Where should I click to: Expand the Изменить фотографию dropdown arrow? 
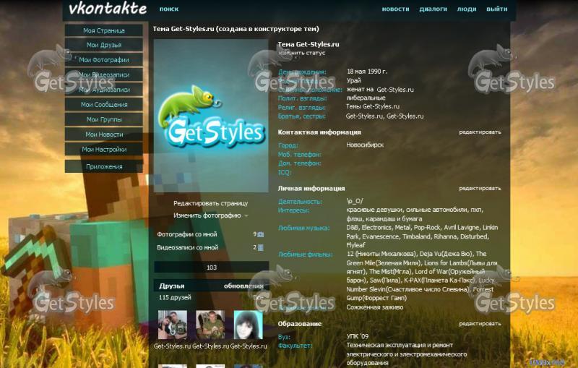pos(246,215)
